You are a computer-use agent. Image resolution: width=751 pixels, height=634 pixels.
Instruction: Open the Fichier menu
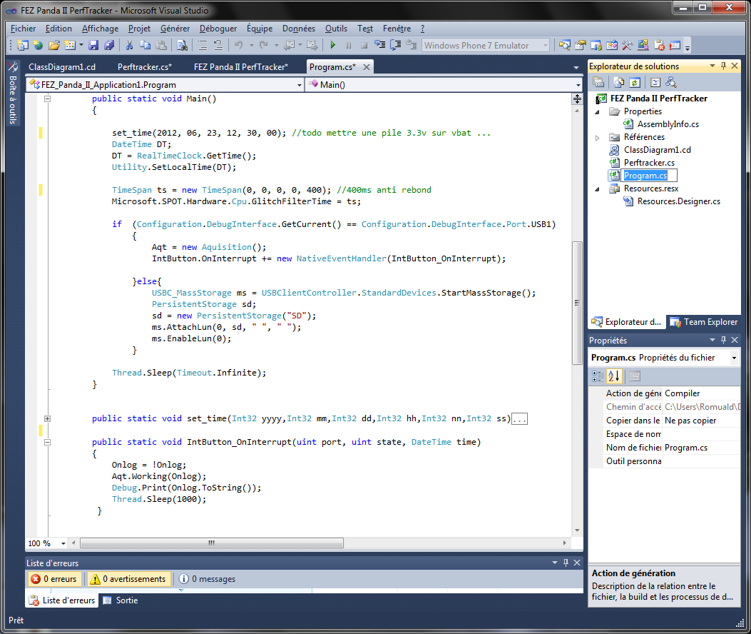point(23,29)
